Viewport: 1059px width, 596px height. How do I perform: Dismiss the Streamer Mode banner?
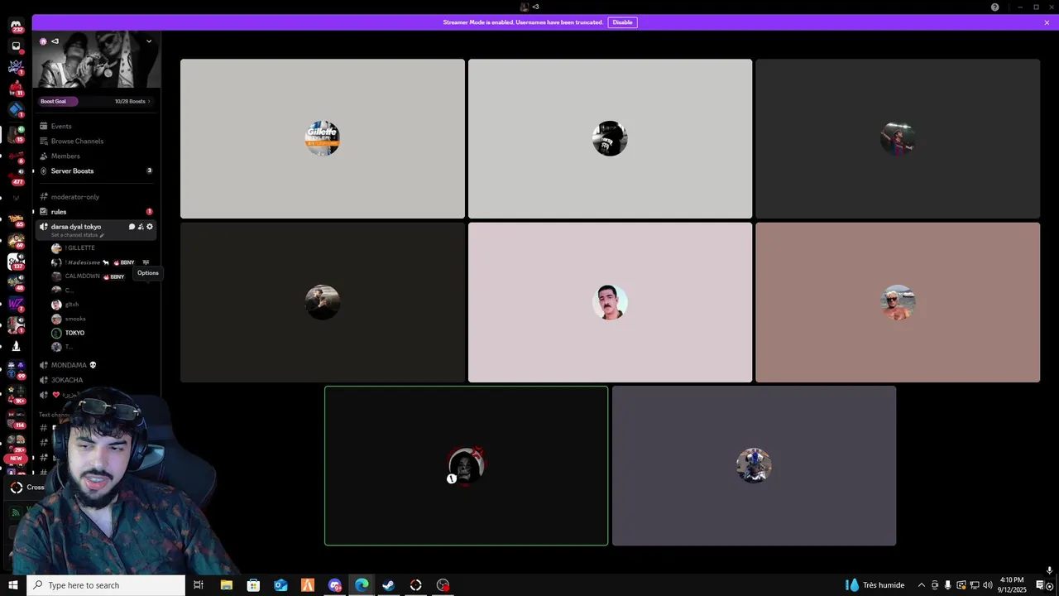point(1047,22)
